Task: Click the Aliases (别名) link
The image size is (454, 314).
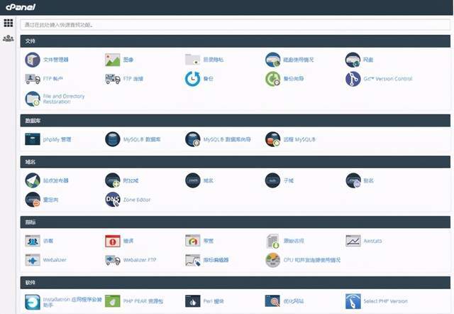Action: (x=369, y=180)
